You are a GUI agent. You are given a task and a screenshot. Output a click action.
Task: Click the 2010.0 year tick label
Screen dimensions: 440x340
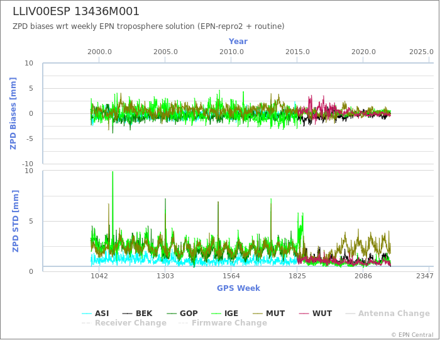click(231, 52)
